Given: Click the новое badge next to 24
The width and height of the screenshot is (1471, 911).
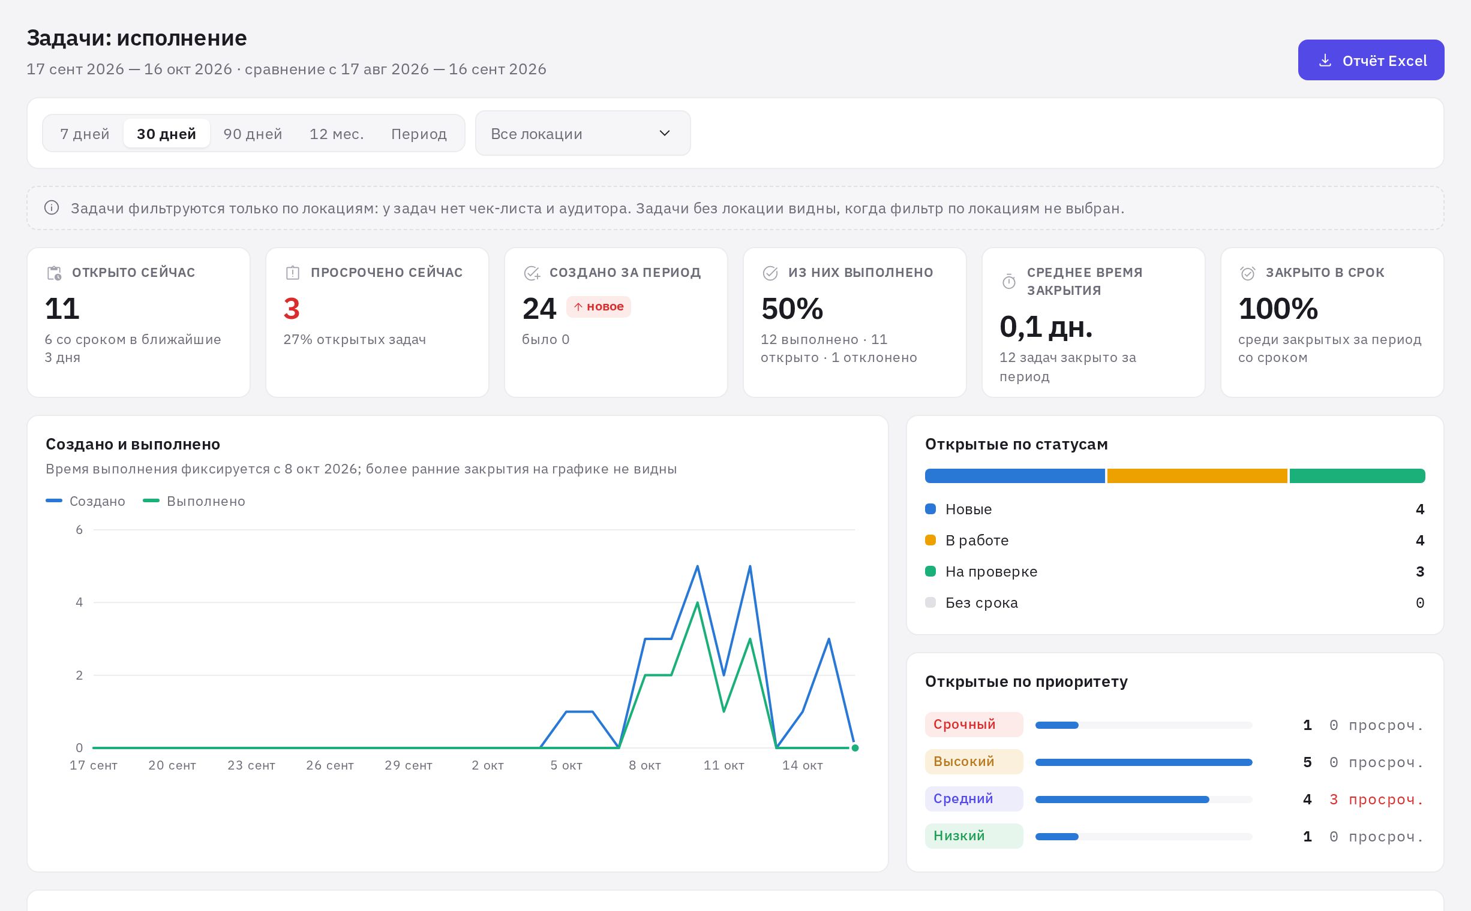Looking at the screenshot, I should tap(598, 307).
